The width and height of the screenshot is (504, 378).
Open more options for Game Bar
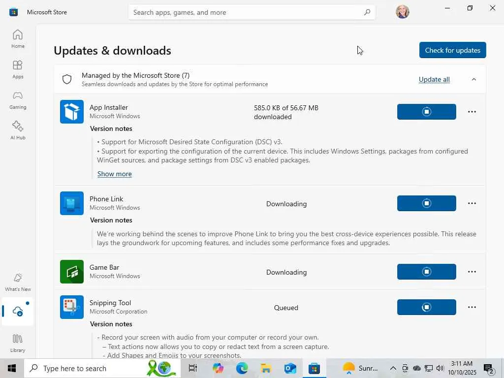(x=472, y=272)
